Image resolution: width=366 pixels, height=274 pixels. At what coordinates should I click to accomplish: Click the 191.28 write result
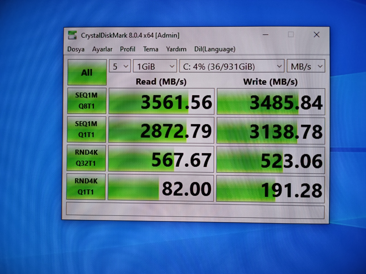coord(270,189)
